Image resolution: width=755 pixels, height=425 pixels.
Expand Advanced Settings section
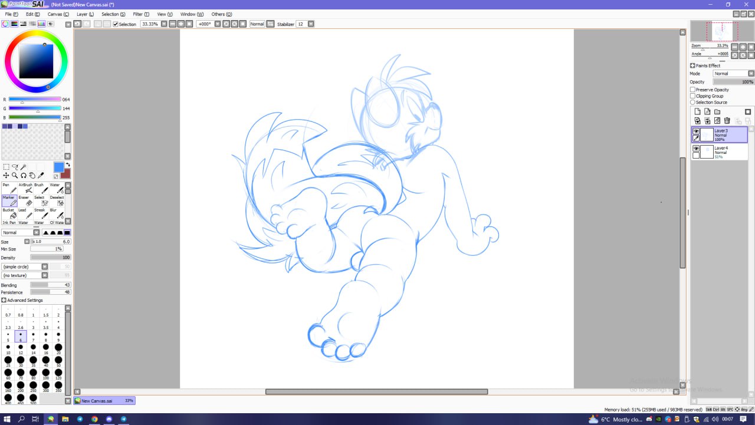point(4,300)
